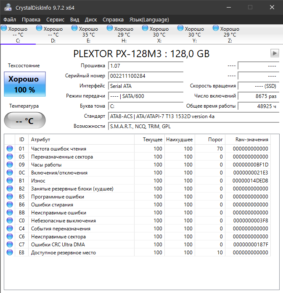Open the Язык(Language) menu

pos(149,20)
